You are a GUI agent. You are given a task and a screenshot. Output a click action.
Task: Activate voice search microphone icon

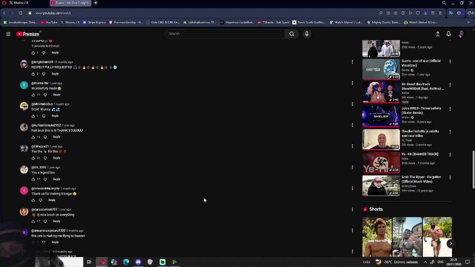pyautogui.click(x=307, y=34)
